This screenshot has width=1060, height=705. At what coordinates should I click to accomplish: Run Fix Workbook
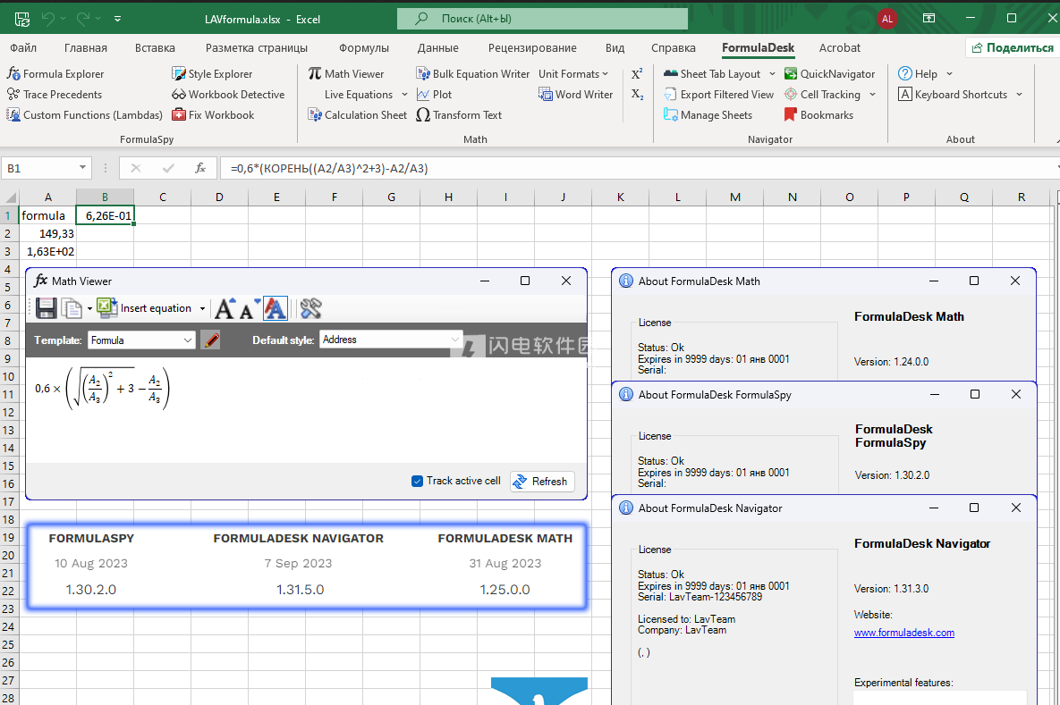tap(213, 114)
